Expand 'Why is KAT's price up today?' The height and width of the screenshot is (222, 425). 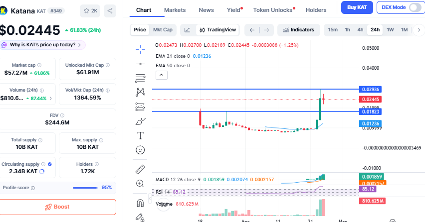[42, 45]
